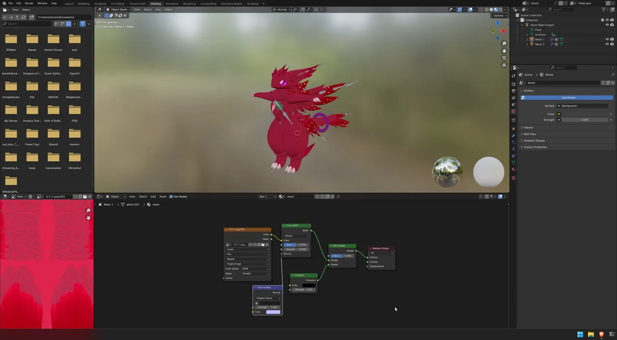Screen dimensions: 617x340
Task: Open the Normal orientation dropdown
Action: point(282,10)
